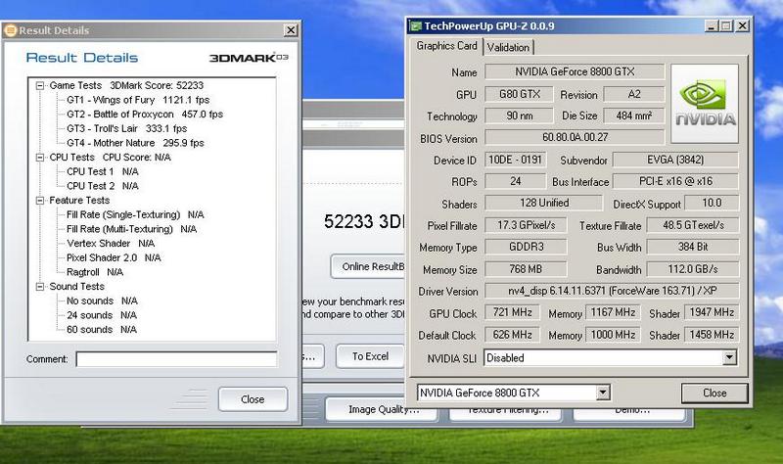783x464 pixels.
Task: Click the DirectX Support value 10.0
Action: pyautogui.click(x=712, y=203)
